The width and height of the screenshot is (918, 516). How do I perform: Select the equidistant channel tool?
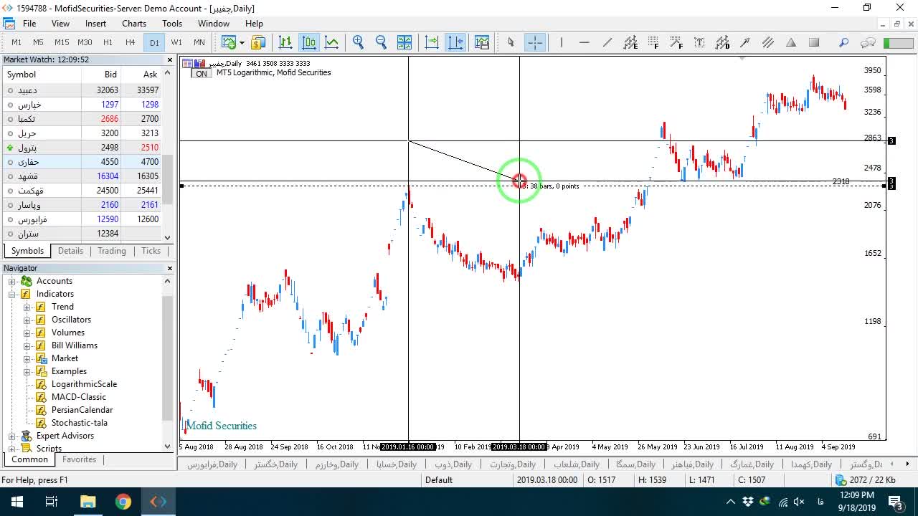630,42
